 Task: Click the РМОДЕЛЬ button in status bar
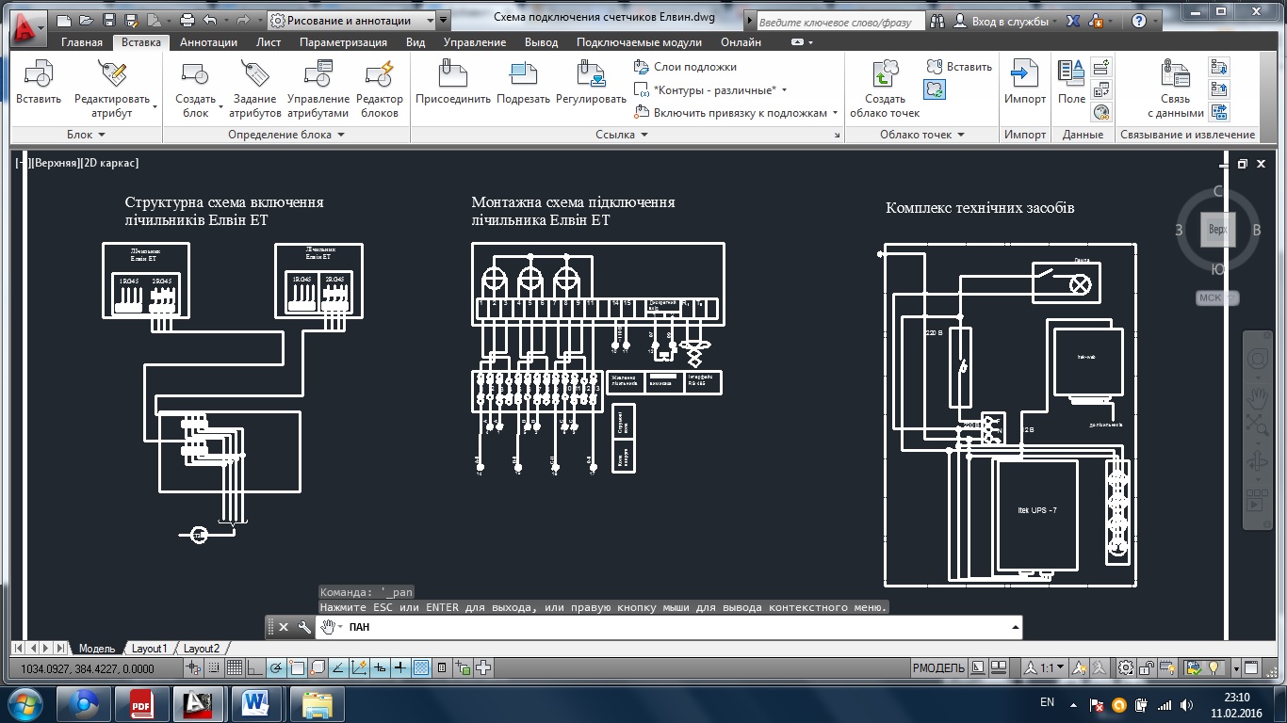pyautogui.click(x=937, y=668)
